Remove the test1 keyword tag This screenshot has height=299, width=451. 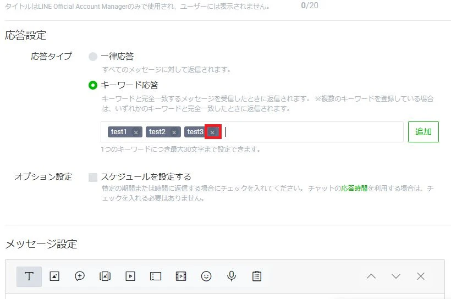pos(136,132)
